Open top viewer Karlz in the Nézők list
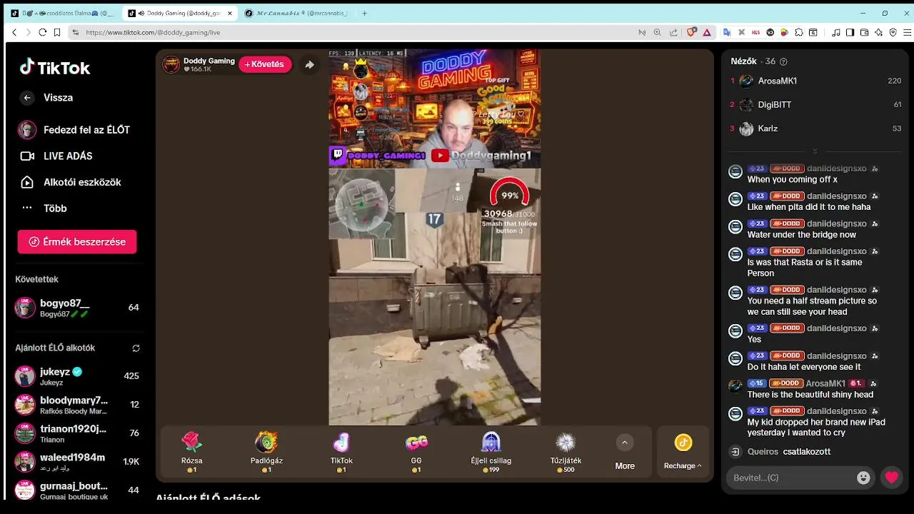This screenshot has width=914, height=514. [x=815, y=128]
